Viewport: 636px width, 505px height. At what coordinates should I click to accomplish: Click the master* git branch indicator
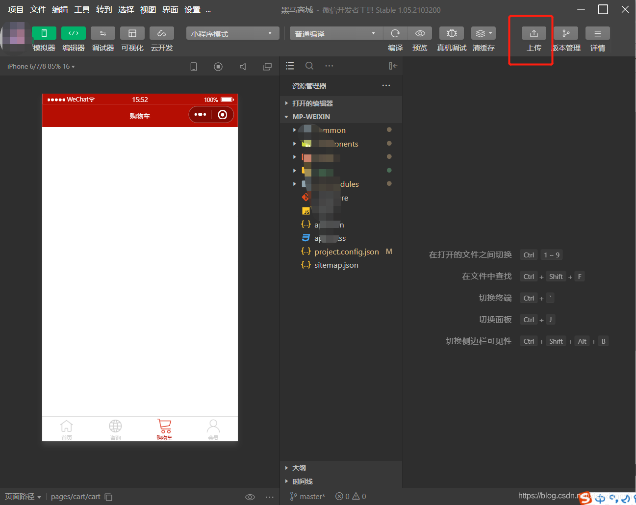(307, 497)
